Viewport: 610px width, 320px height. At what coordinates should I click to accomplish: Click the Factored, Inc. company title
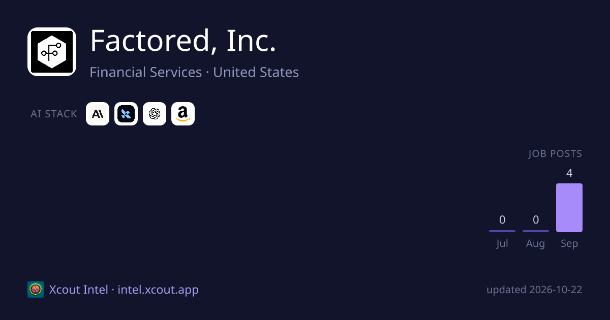pyautogui.click(x=183, y=41)
